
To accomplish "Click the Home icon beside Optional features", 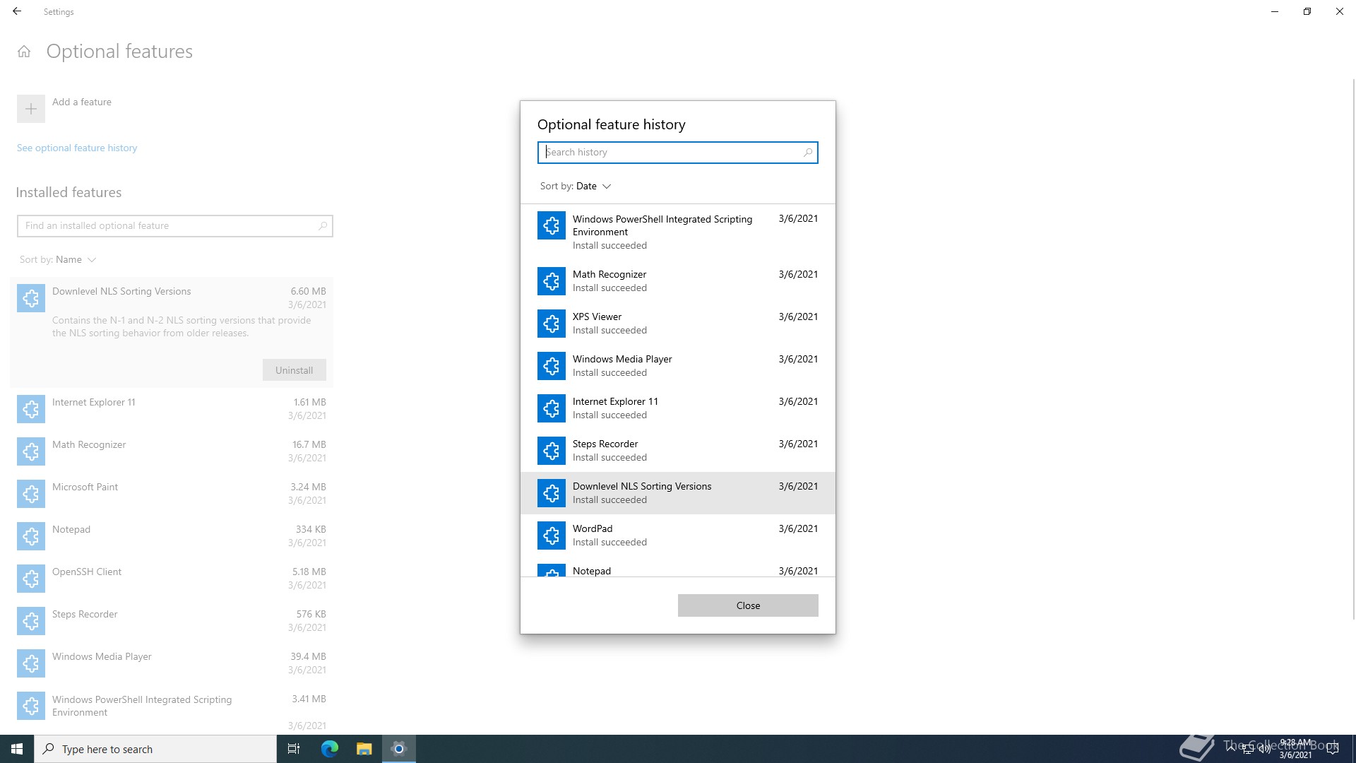I will pyautogui.click(x=24, y=52).
